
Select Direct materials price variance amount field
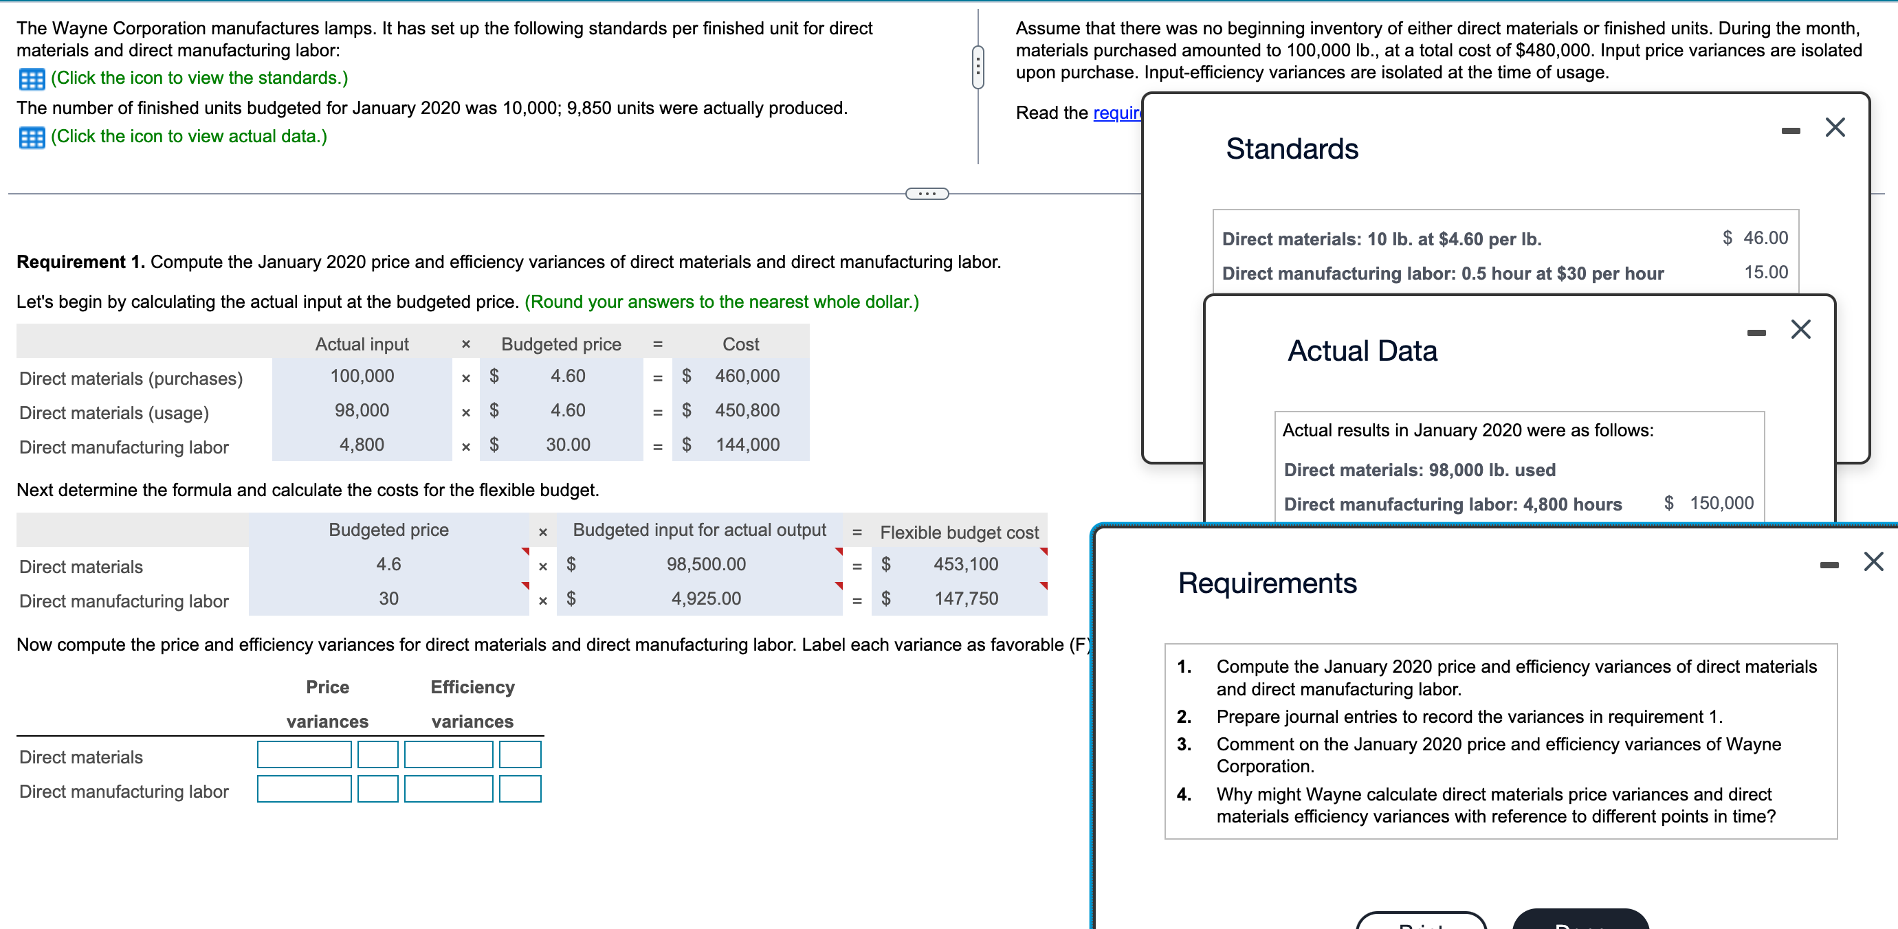tap(305, 754)
